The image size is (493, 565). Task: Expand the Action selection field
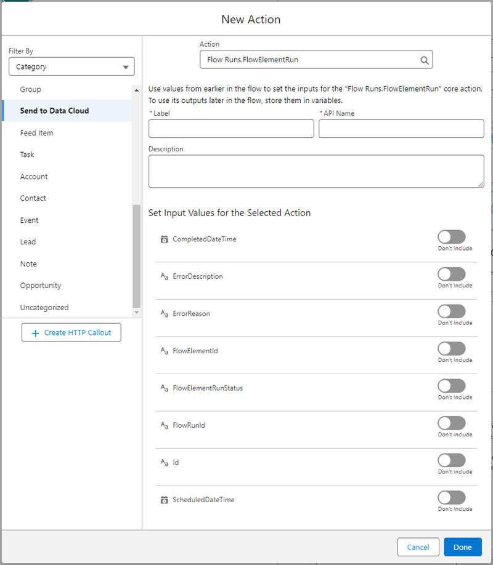(316, 59)
